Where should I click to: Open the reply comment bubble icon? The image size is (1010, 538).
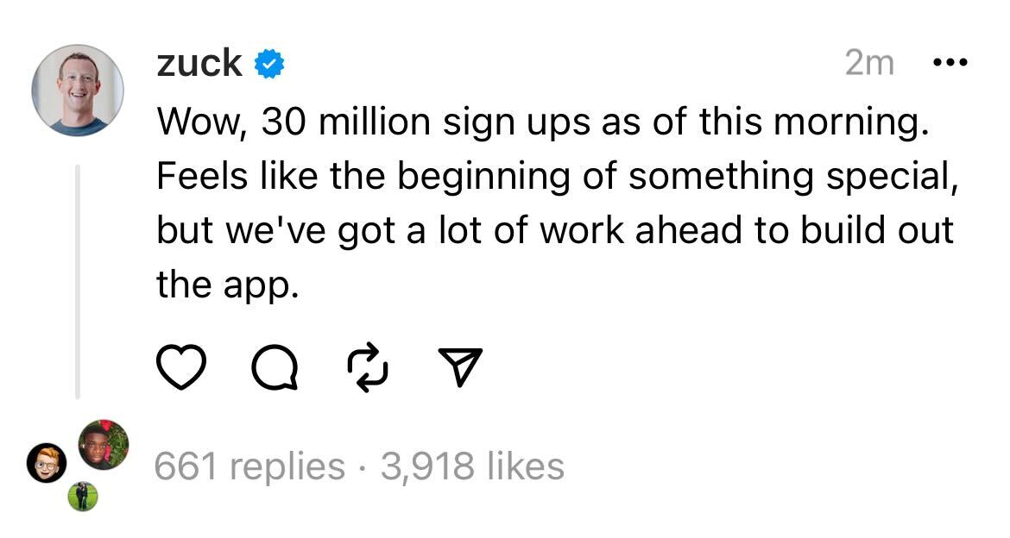point(275,367)
